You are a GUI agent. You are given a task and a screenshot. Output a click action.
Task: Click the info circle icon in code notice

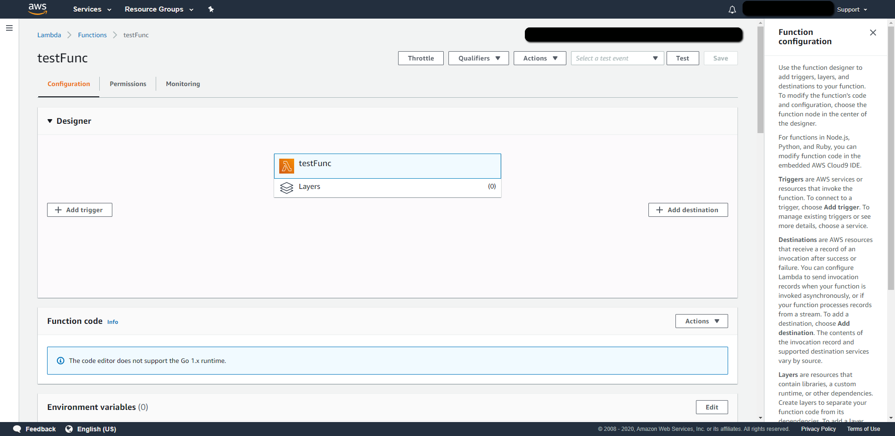tap(61, 361)
